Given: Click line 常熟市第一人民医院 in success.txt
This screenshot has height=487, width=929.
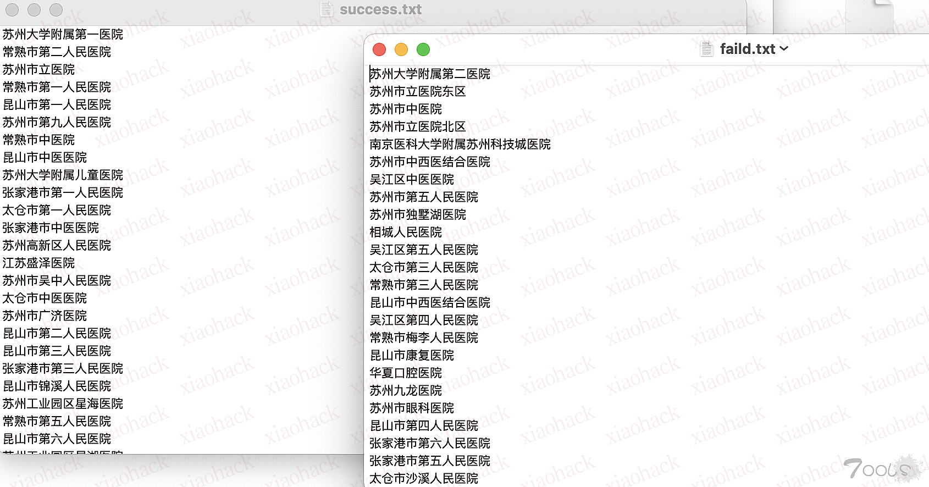Looking at the screenshot, I should [57, 87].
